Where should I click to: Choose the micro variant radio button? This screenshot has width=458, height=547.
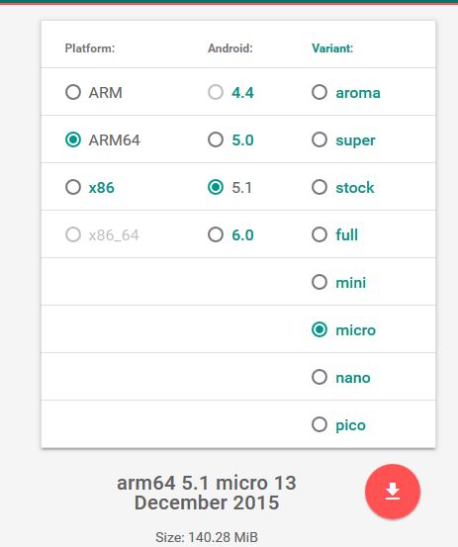(x=320, y=329)
